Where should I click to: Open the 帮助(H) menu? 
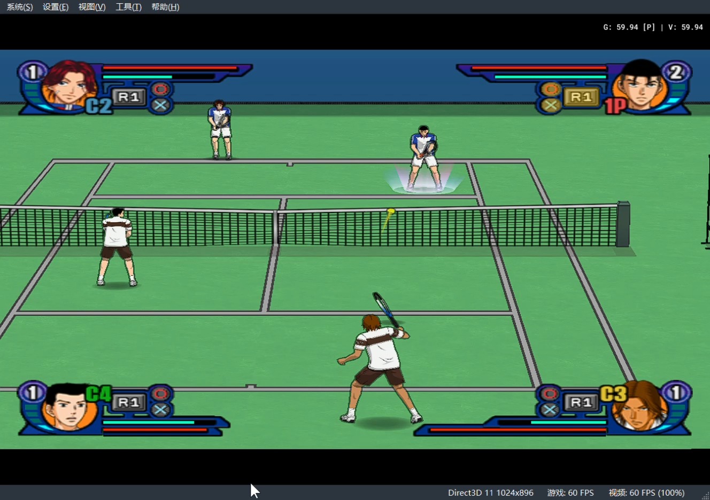(x=165, y=7)
